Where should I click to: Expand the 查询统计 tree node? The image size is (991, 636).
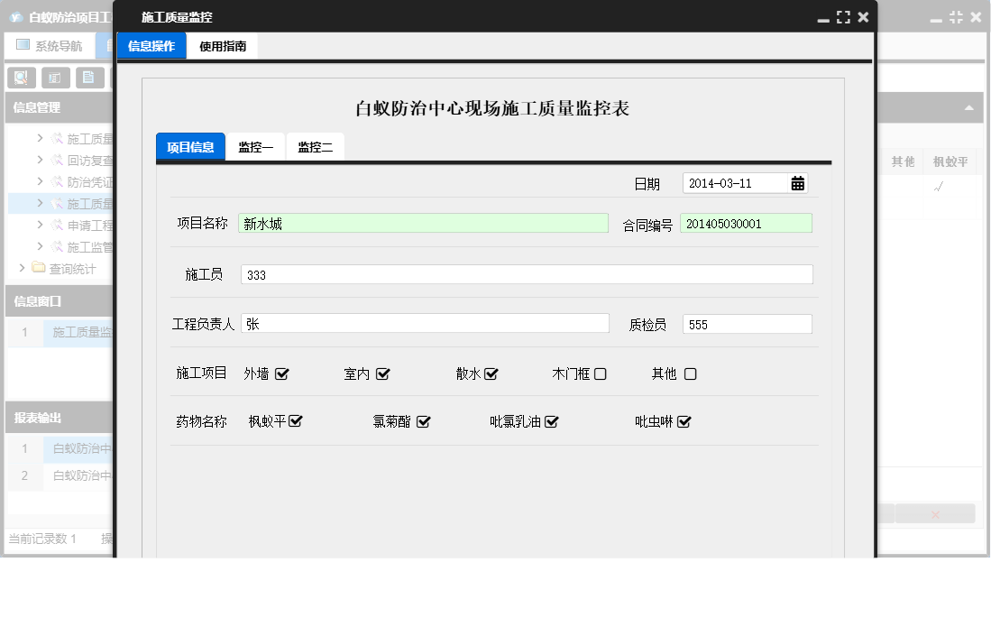pyautogui.click(x=23, y=268)
